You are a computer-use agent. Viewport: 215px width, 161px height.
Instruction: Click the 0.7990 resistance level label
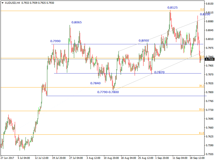click(55, 41)
